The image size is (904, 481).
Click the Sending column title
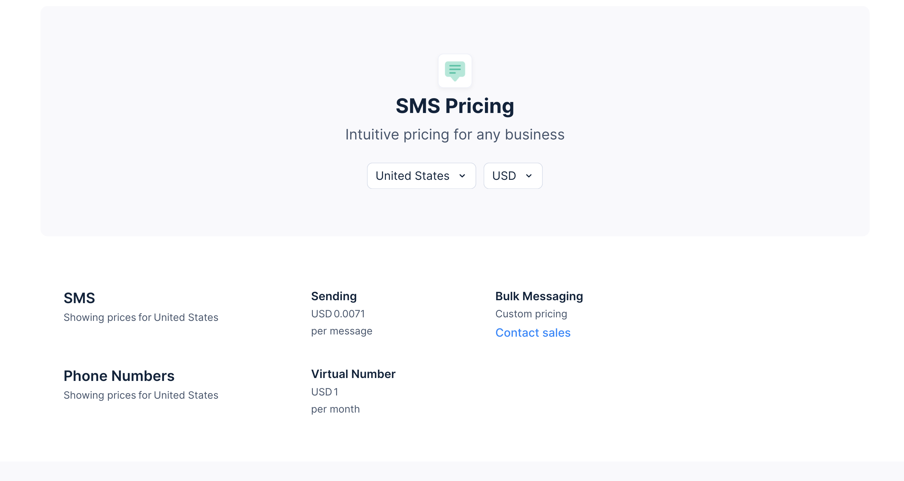[334, 296]
